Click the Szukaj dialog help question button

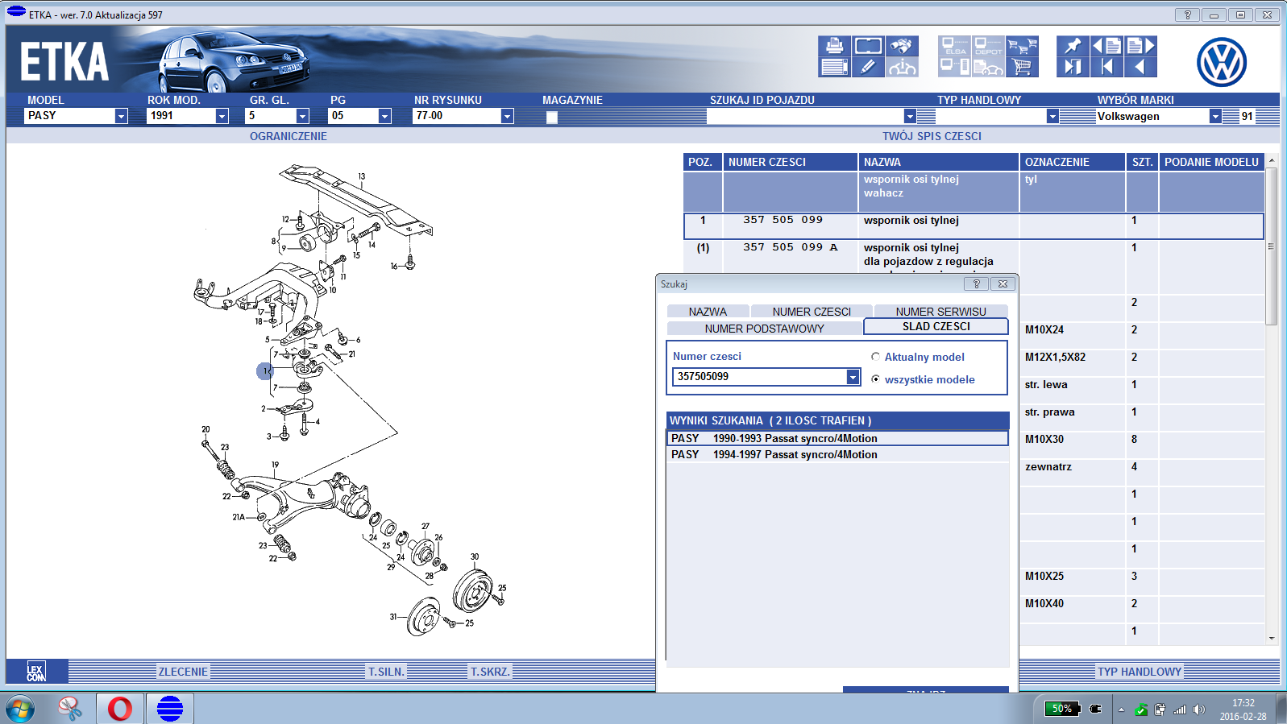click(x=976, y=283)
